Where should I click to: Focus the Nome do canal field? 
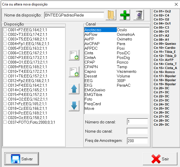[x=137, y=131]
